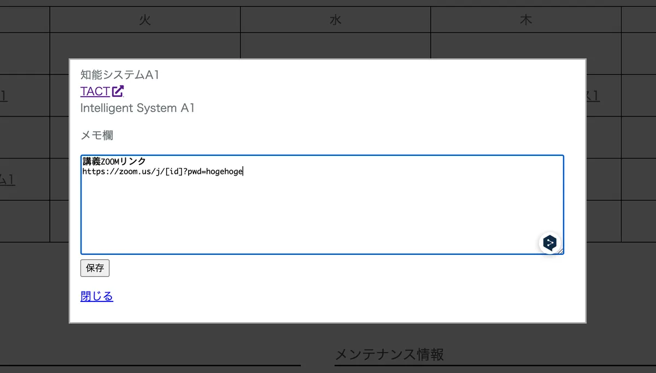The width and height of the screenshot is (656, 373).
Task: Click the partially visible 1 link on left edge
Action: coord(4,95)
